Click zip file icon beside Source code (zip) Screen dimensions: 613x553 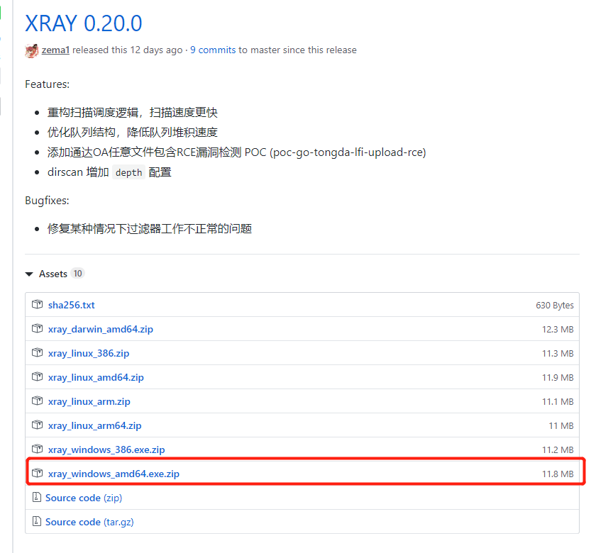[x=37, y=497]
